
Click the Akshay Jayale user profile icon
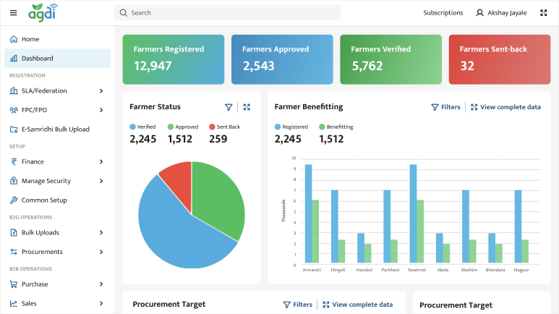click(x=479, y=12)
